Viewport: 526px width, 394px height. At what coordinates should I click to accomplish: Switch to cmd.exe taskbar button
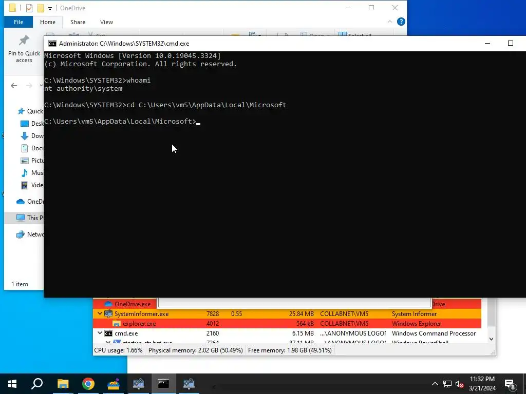pyautogui.click(x=164, y=384)
